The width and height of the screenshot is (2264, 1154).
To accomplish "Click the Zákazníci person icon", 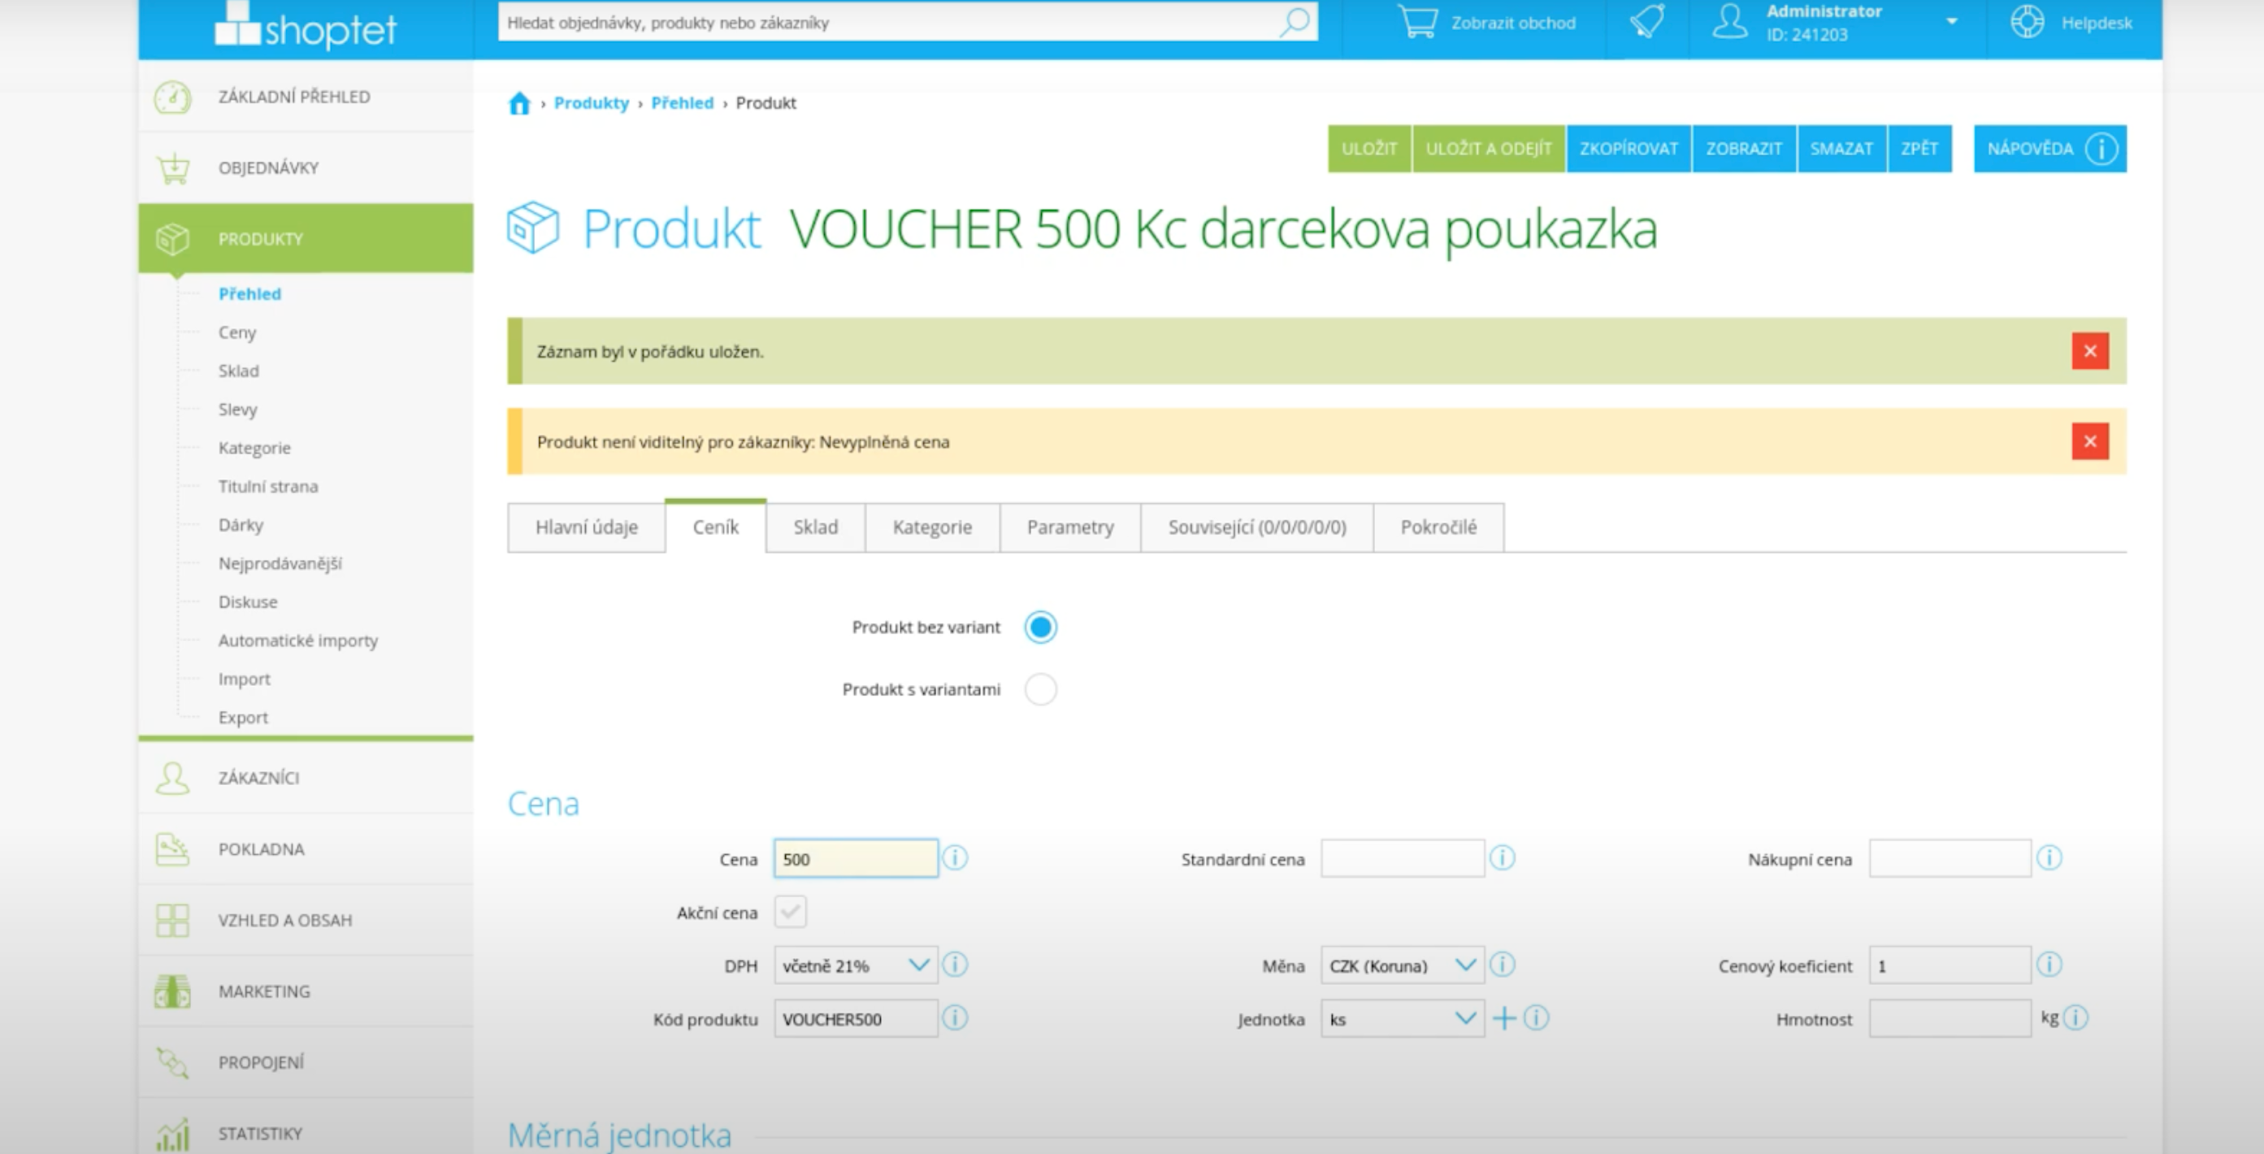I will click(x=172, y=778).
